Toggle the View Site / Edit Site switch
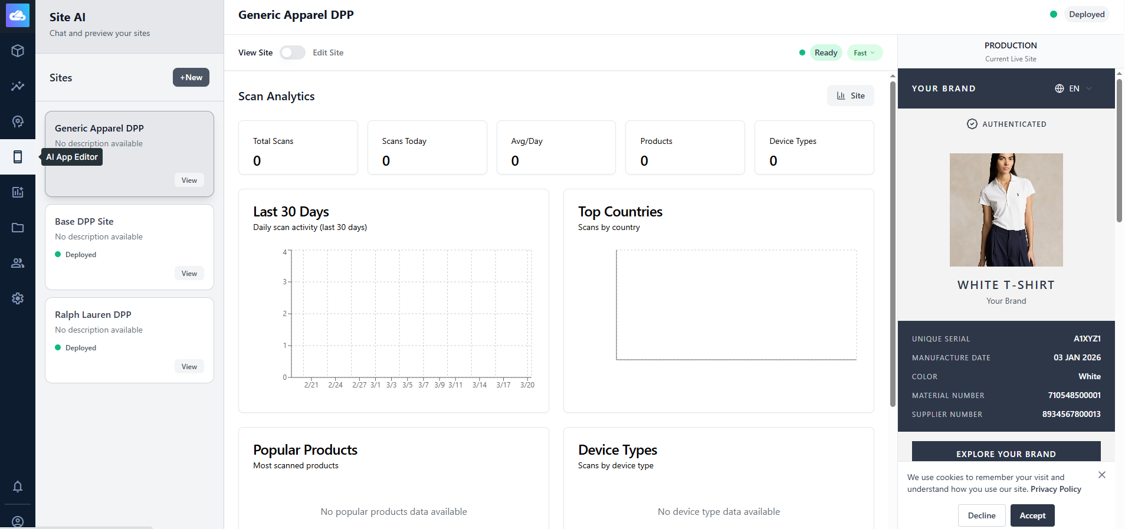 [x=293, y=52]
